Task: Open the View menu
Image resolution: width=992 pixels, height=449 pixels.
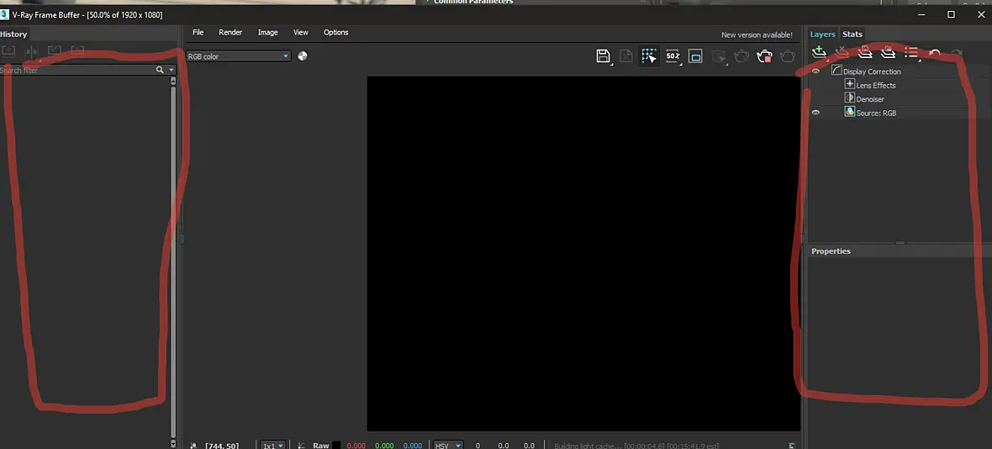Action: 300,32
